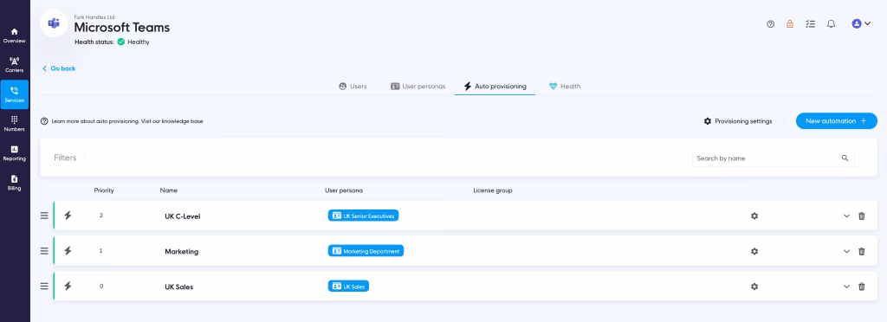Open settings gear for UK Sales automation
Screen dimensions: 887x322
pyautogui.click(x=754, y=287)
